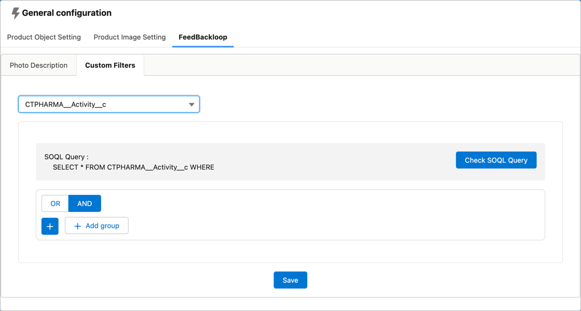Switch to the Product Object Setting tab
The width and height of the screenshot is (581, 311).
[44, 37]
